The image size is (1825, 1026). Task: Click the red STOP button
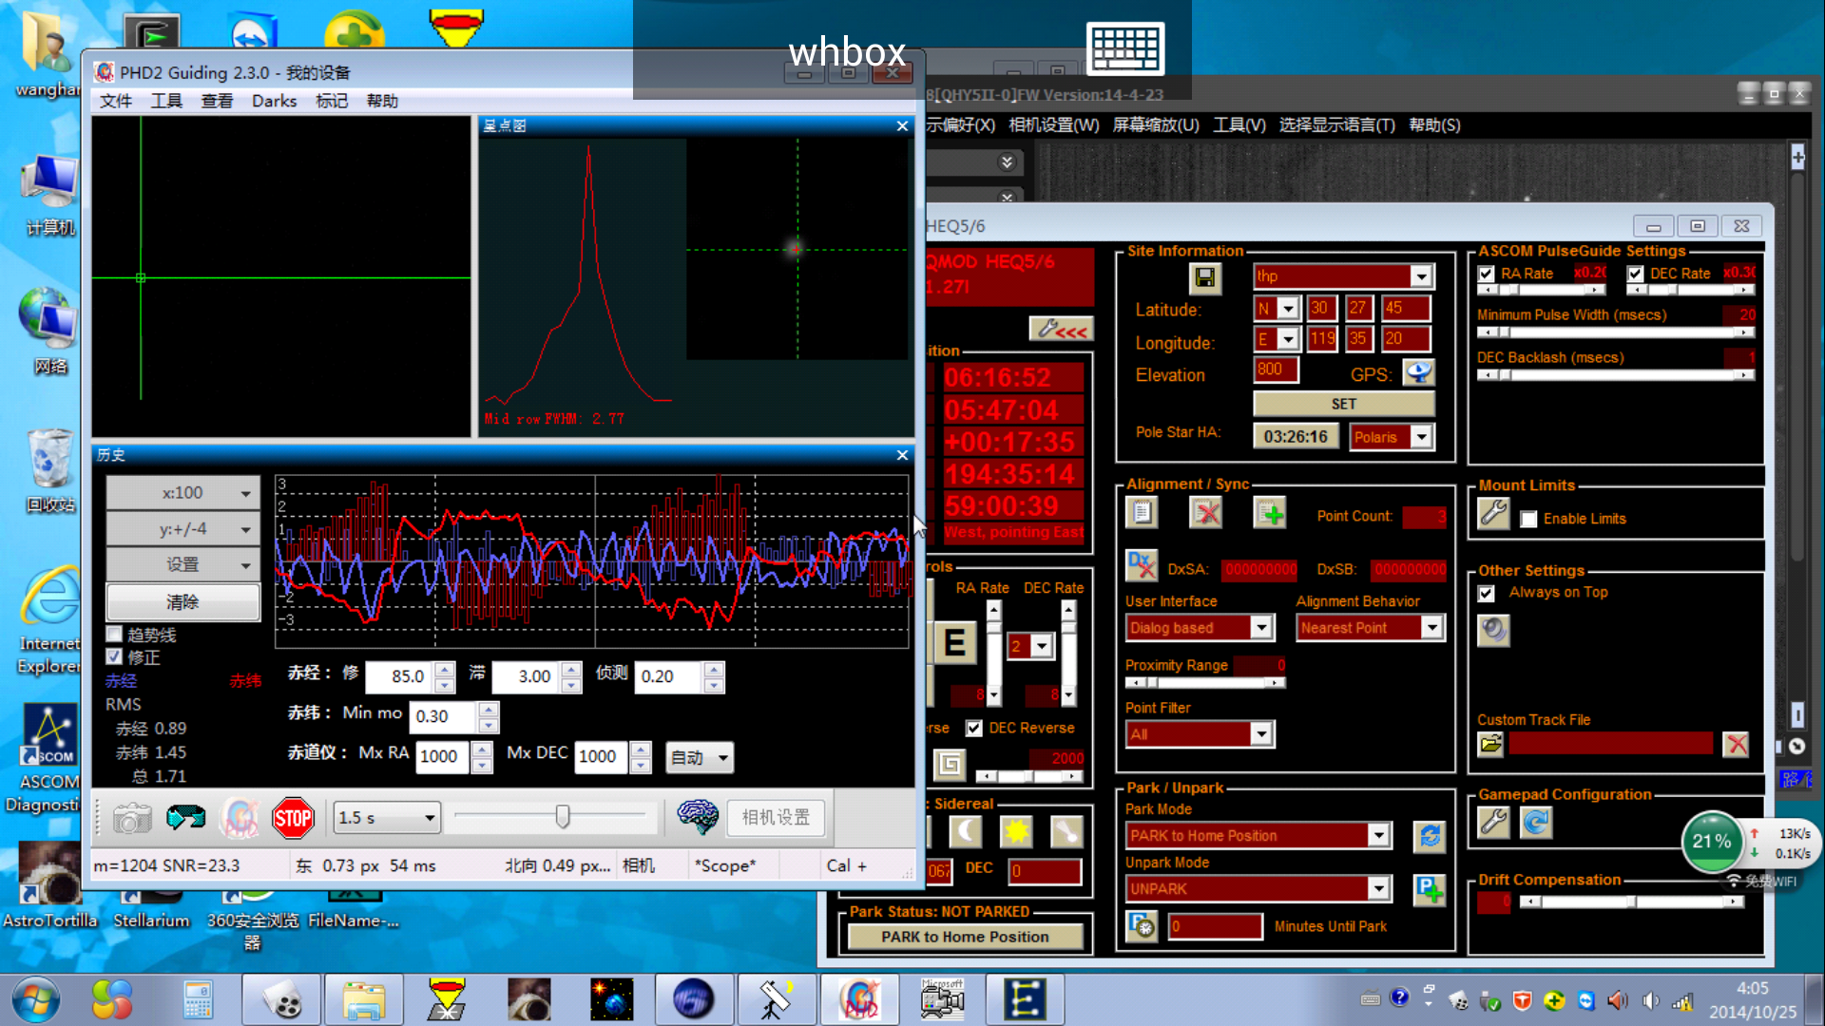coord(293,818)
